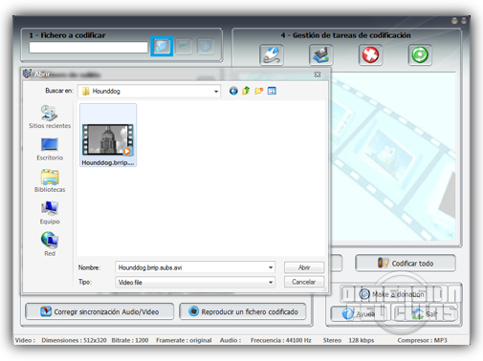Click Corregir sincronización Audio/Video button
The height and width of the screenshot is (361, 483).
(x=99, y=311)
